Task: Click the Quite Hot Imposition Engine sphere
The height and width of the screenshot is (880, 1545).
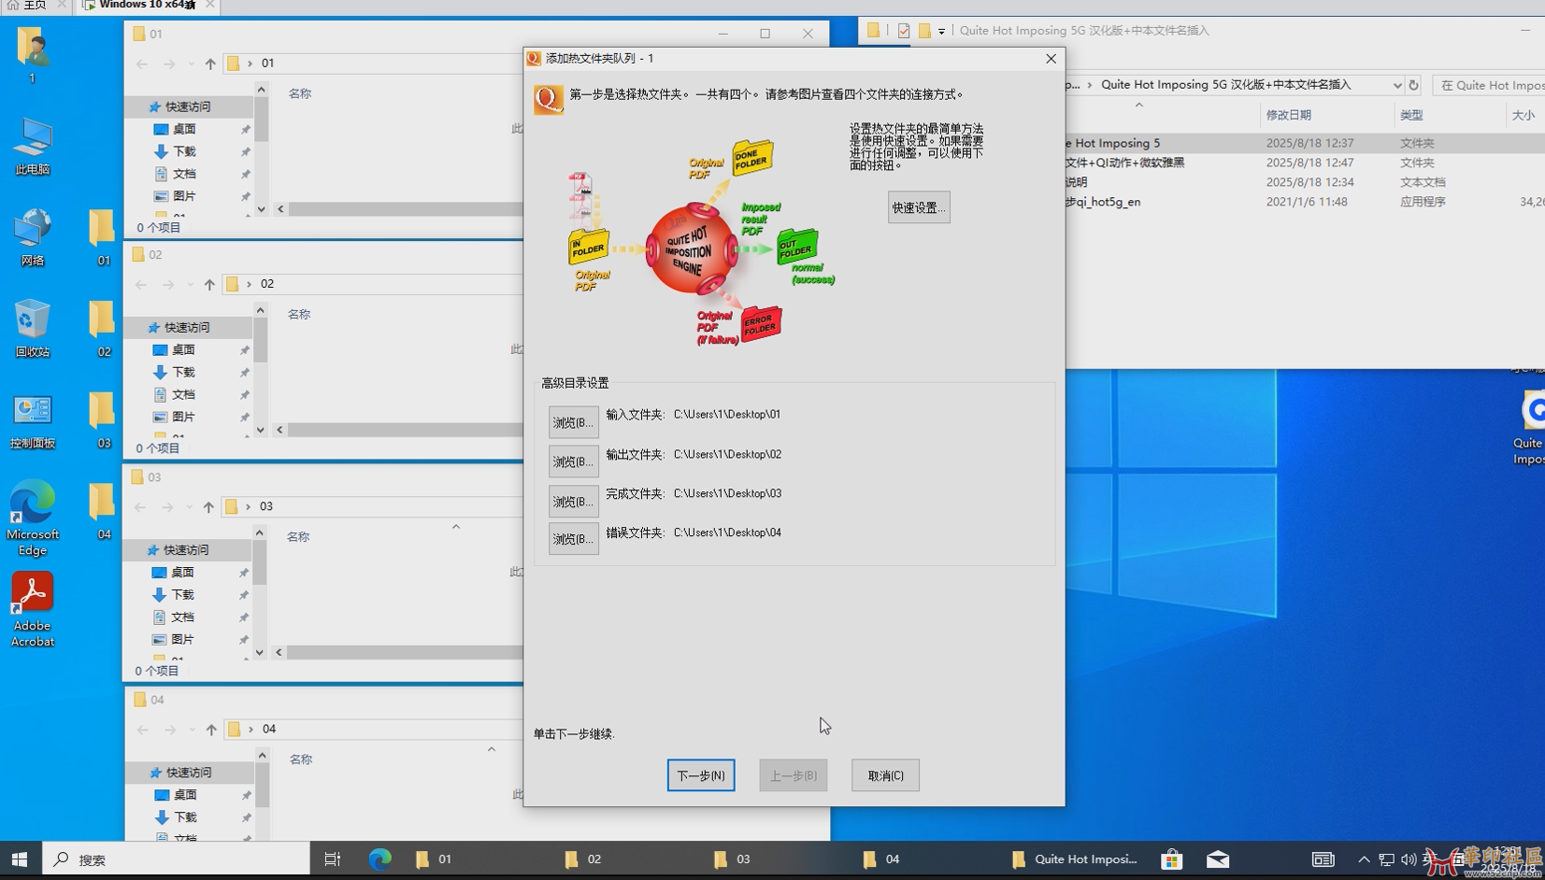Action: (x=692, y=250)
